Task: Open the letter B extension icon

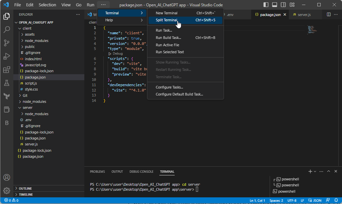Action: click(x=7, y=123)
